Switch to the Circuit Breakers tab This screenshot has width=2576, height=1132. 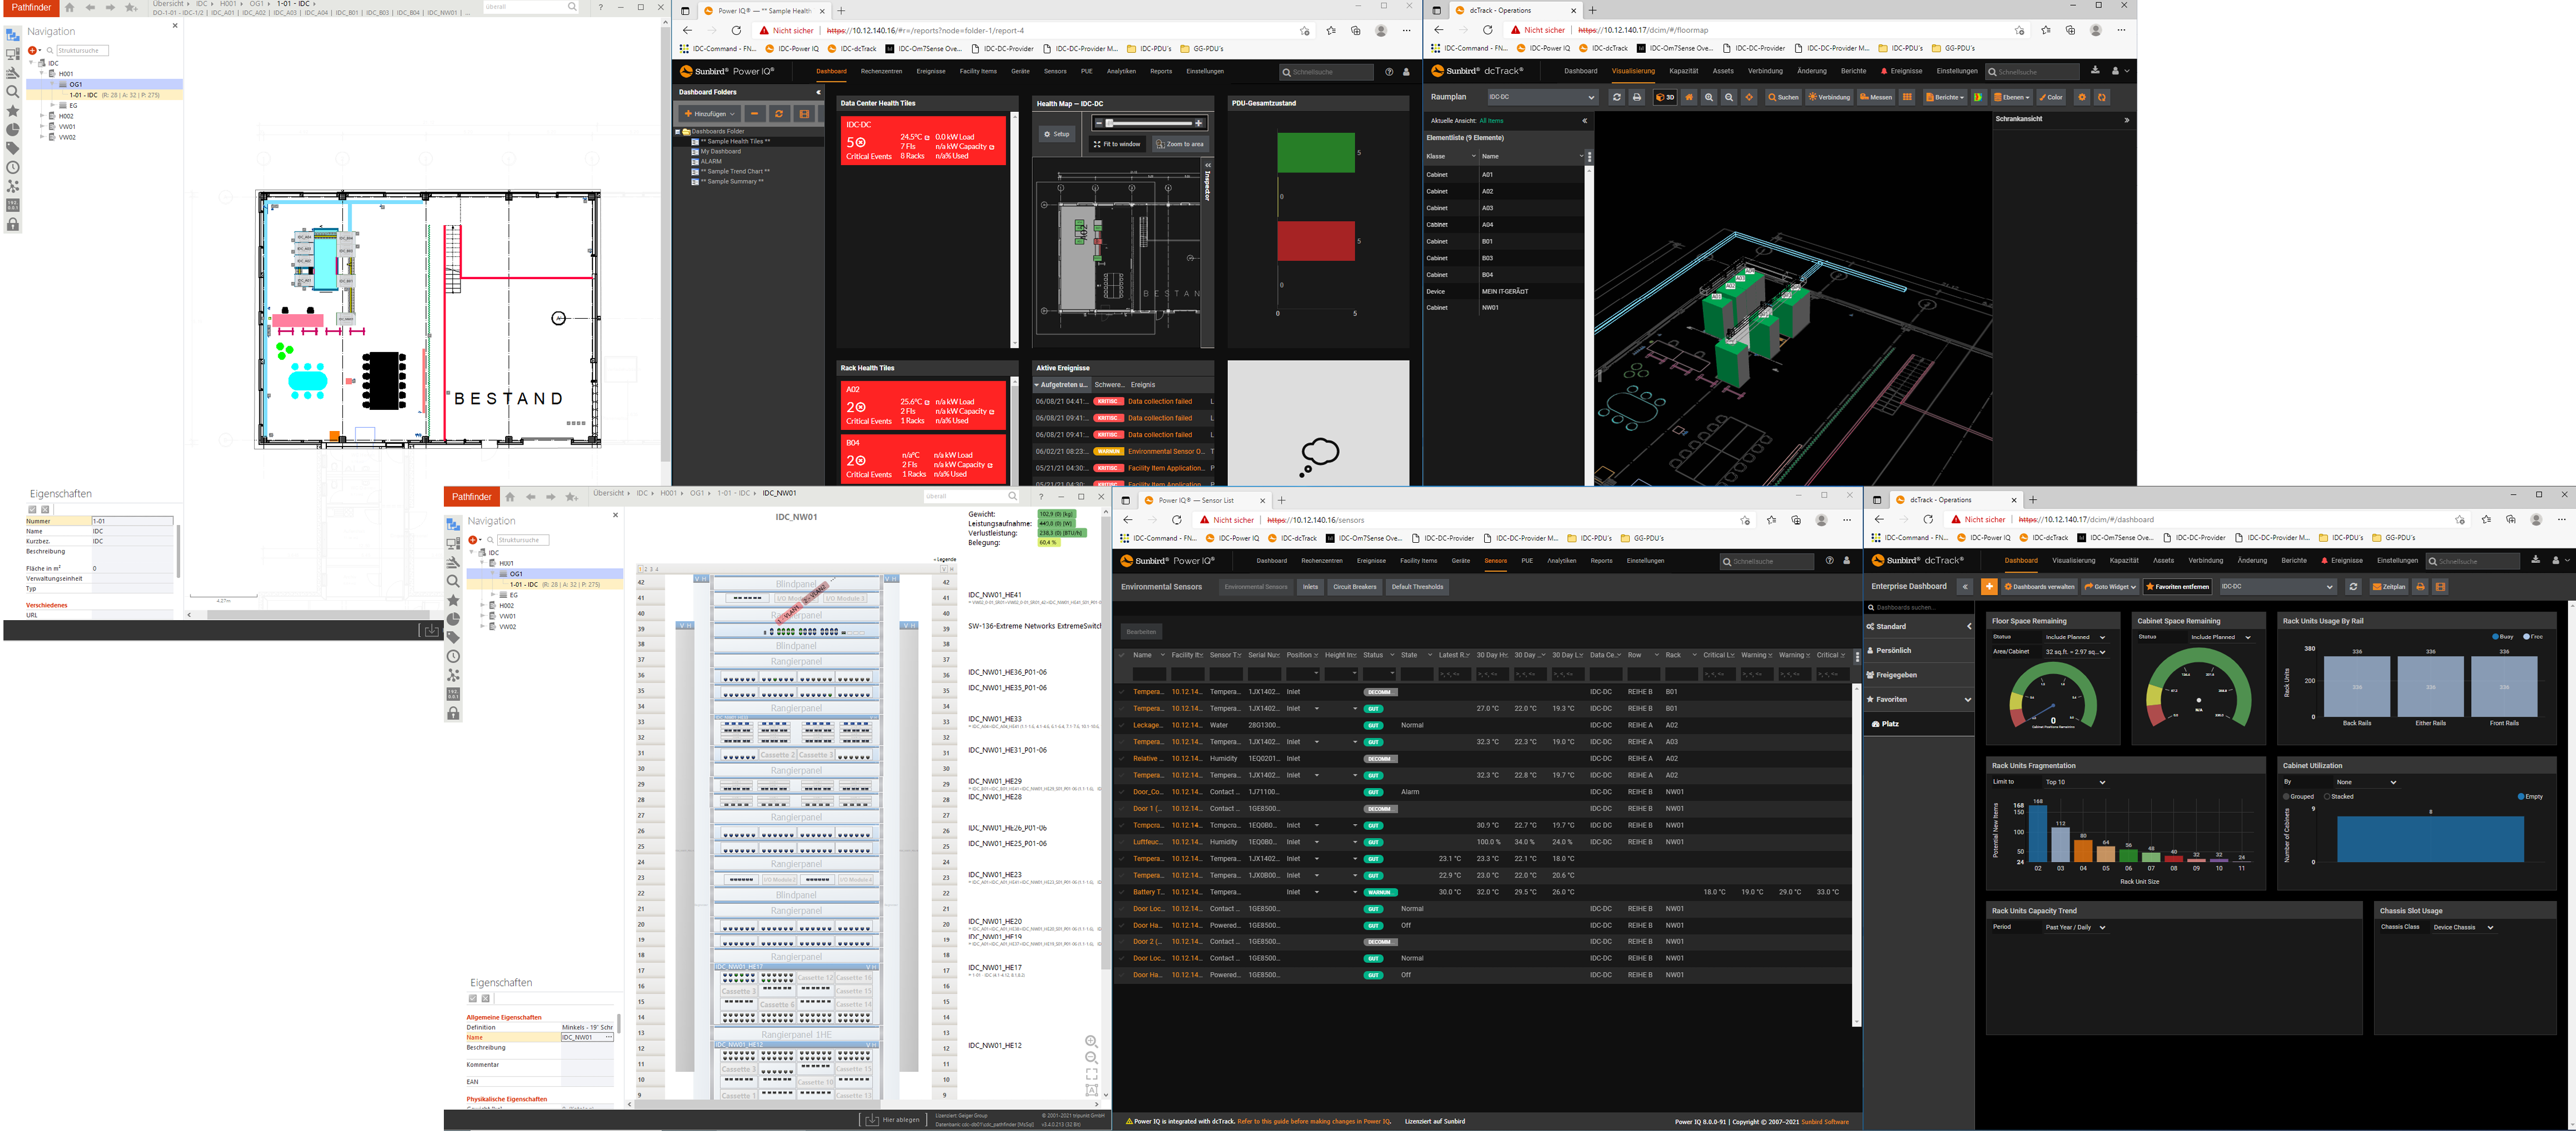coord(1354,586)
